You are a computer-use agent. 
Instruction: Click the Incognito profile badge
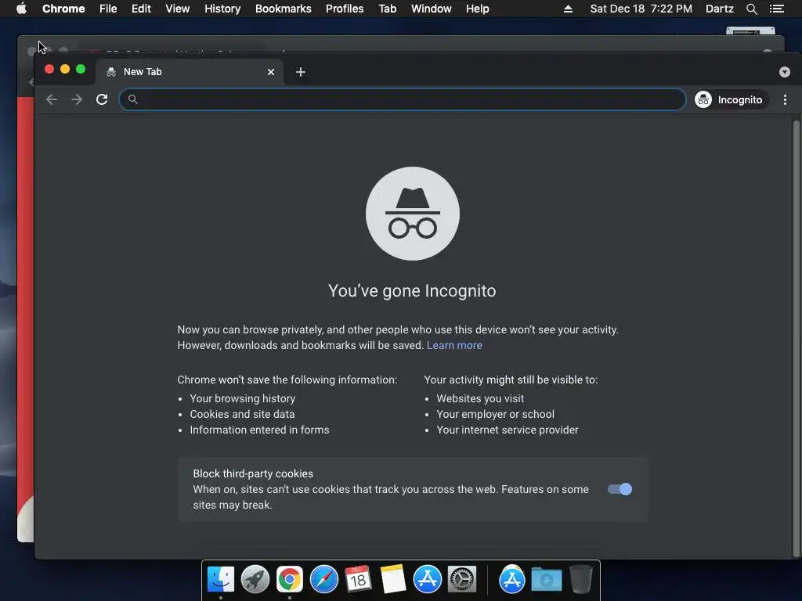tap(731, 99)
